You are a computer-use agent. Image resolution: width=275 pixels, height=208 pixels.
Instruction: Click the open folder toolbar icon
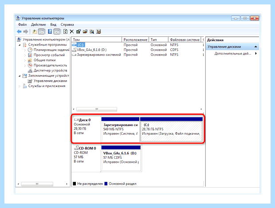(85, 31)
